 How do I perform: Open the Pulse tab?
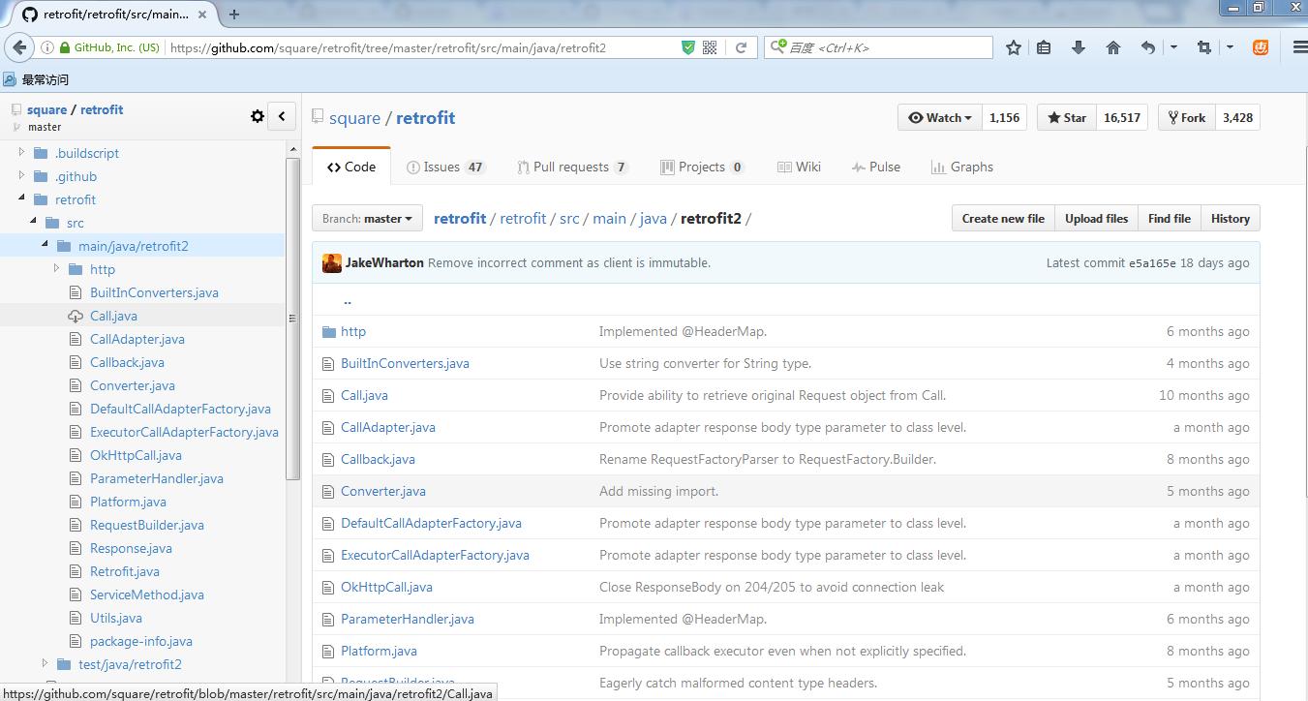pyautogui.click(x=876, y=167)
